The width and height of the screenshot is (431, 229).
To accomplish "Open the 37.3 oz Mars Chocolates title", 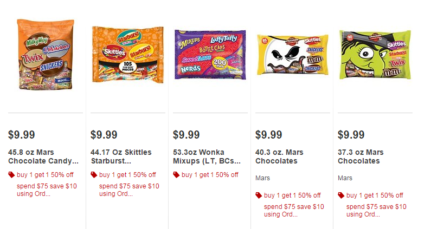I will coord(361,156).
